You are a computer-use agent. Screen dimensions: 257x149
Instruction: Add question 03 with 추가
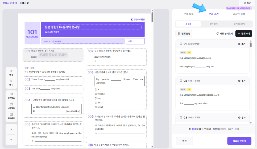pos(242,118)
